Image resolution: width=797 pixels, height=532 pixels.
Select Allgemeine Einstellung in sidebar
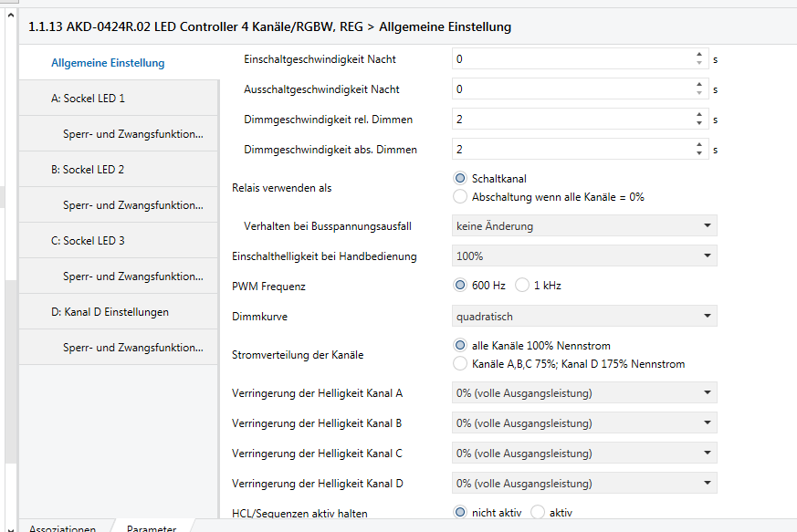point(108,63)
